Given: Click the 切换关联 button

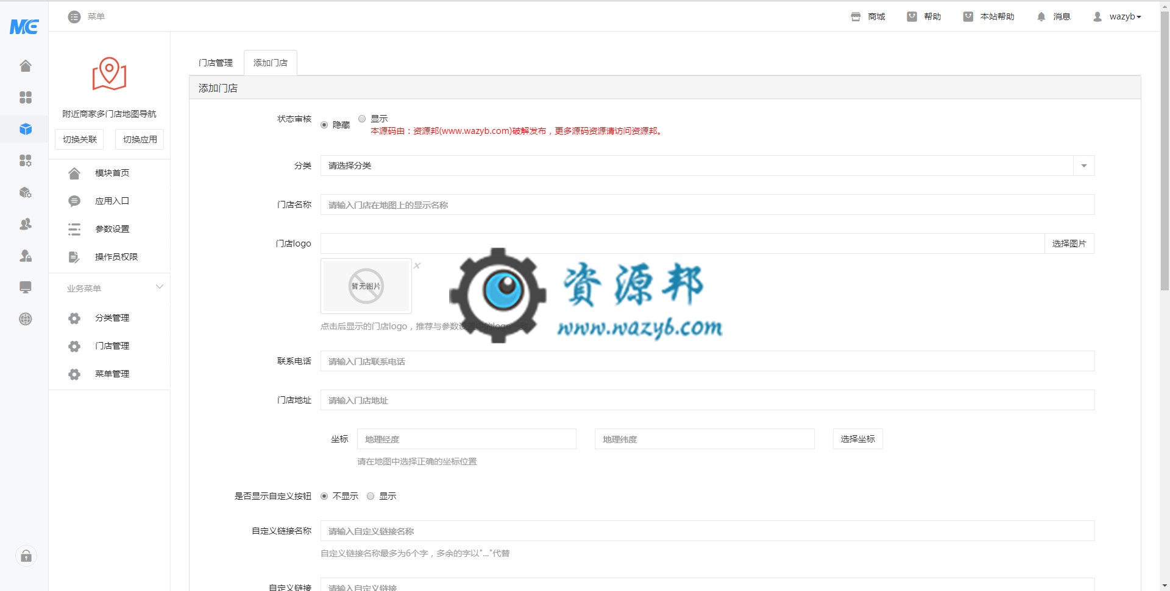Looking at the screenshot, I should (80, 139).
